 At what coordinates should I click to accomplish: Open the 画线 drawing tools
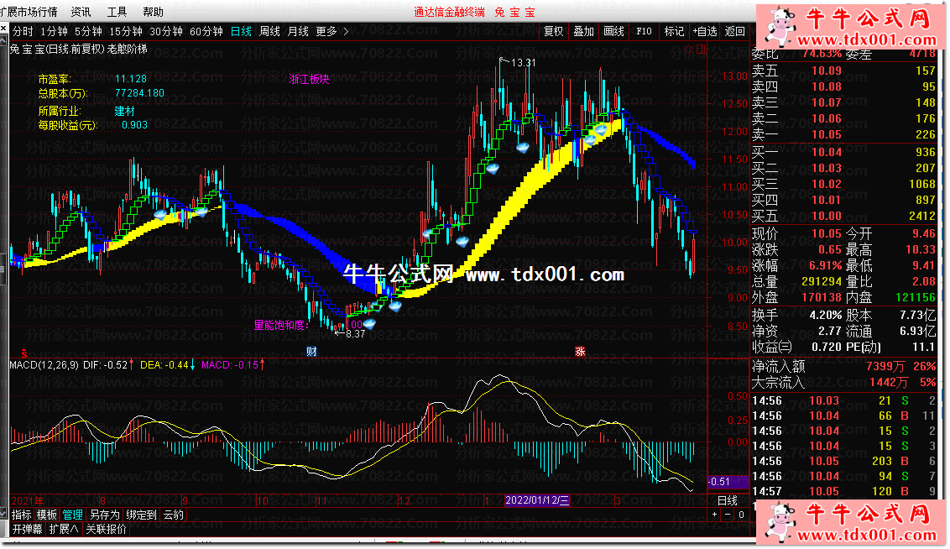tap(613, 31)
